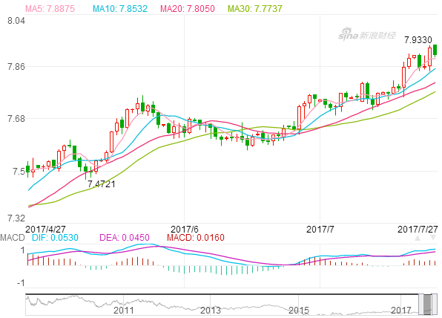Grab the left handle of range selector
442x318 pixels.
420,304
